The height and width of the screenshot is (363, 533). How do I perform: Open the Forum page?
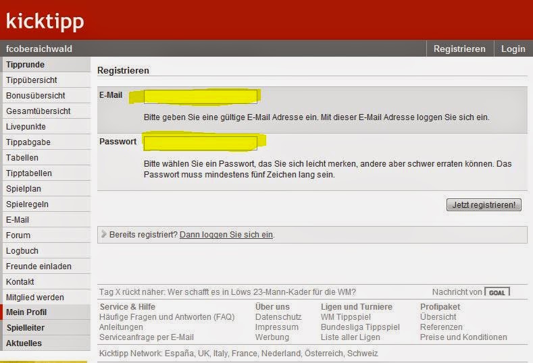pyautogui.click(x=46, y=235)
